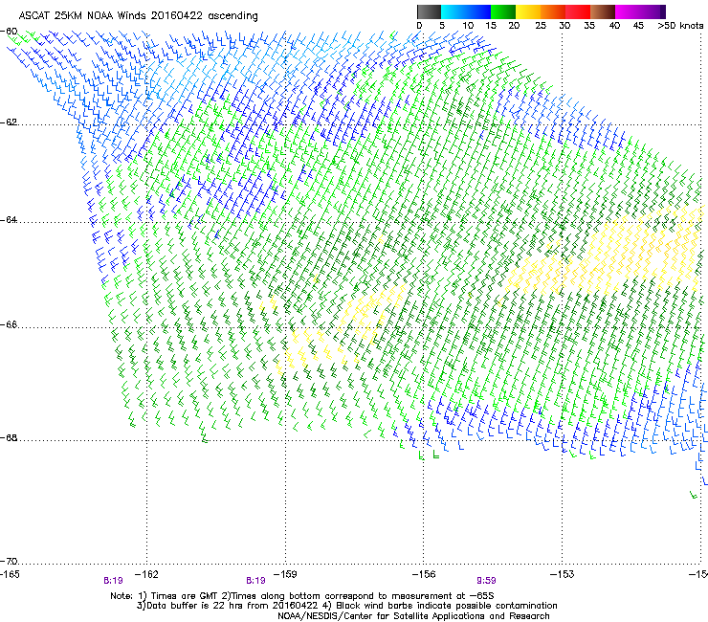Click the orange 25-30 knots color segment

coord(553,11)
